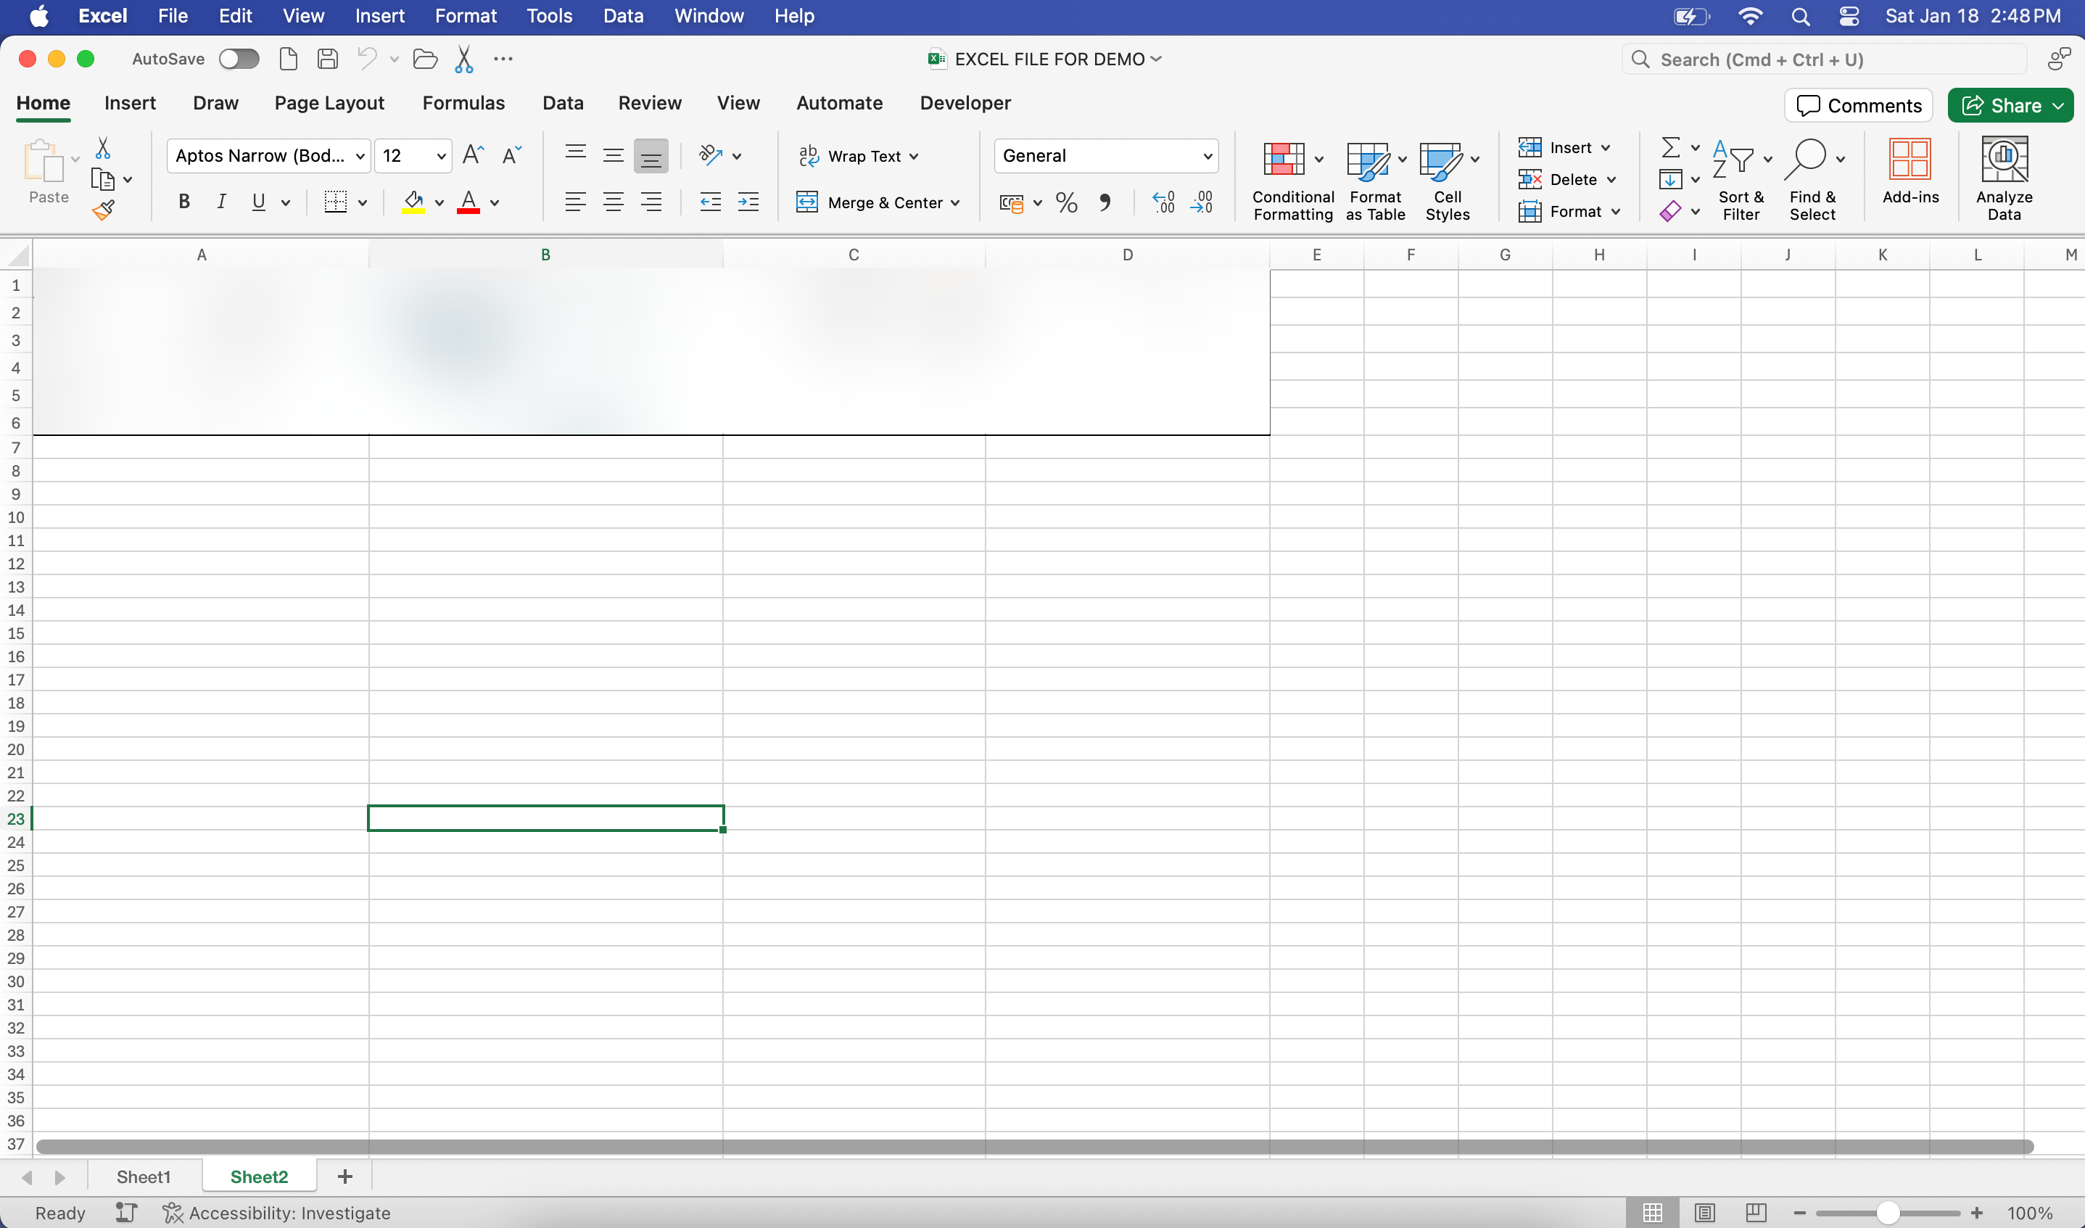Open the Merge & Center dropdown arrow
The width and height of the screenshot is (2085, 1228).
956,203
